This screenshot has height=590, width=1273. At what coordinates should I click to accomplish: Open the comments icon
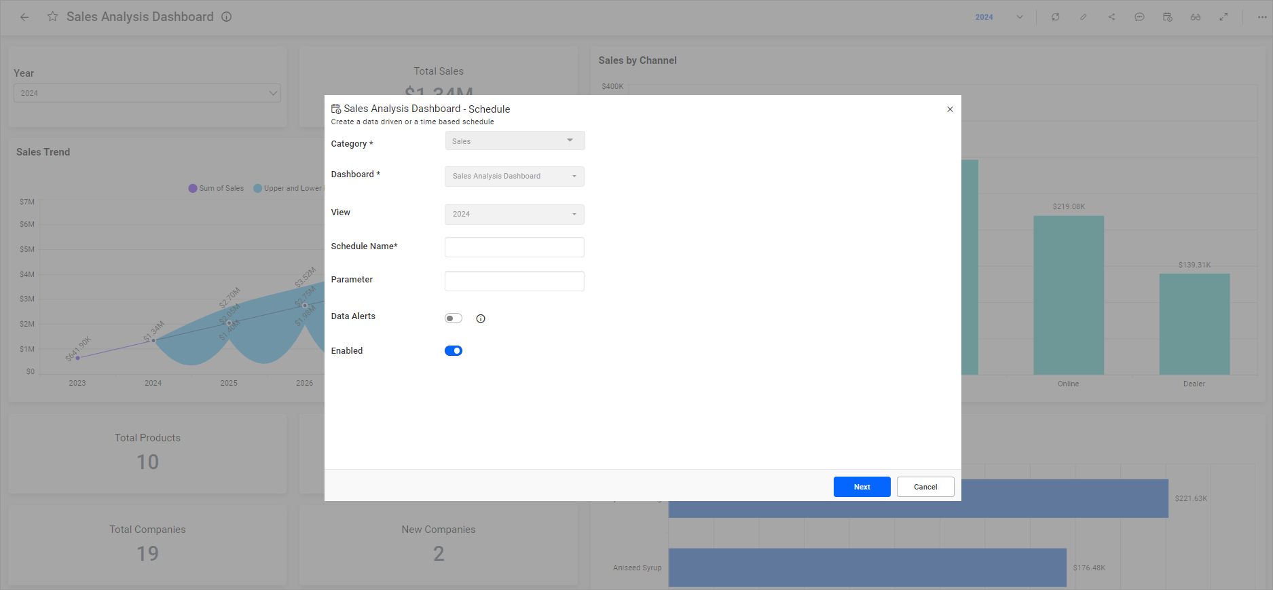(1139, 17)
